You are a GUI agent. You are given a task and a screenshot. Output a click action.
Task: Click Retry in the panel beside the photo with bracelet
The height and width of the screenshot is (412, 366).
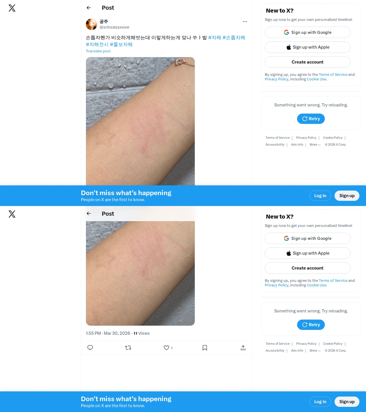pyautogui.click(x=311, y=119)
